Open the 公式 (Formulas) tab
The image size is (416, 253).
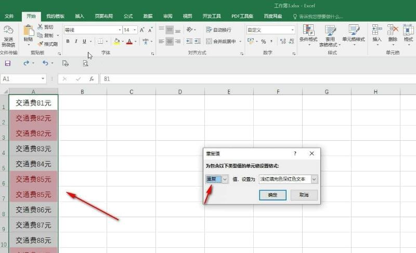click(x=128, y=17)
